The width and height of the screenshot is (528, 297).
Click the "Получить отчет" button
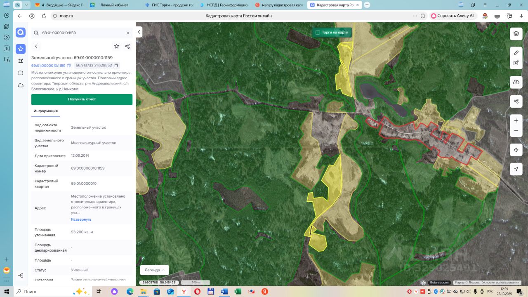(x=82, y=99)
